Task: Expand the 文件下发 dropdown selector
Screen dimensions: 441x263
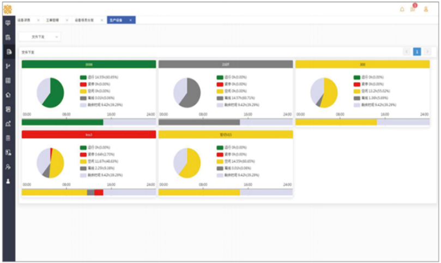Action: pos(40,37)
